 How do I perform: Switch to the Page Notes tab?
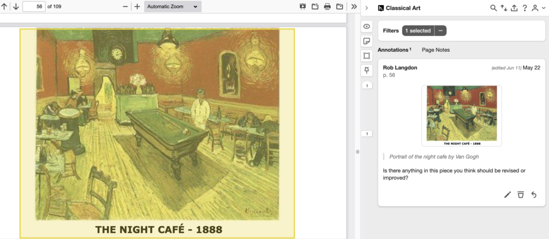(435, 50)
